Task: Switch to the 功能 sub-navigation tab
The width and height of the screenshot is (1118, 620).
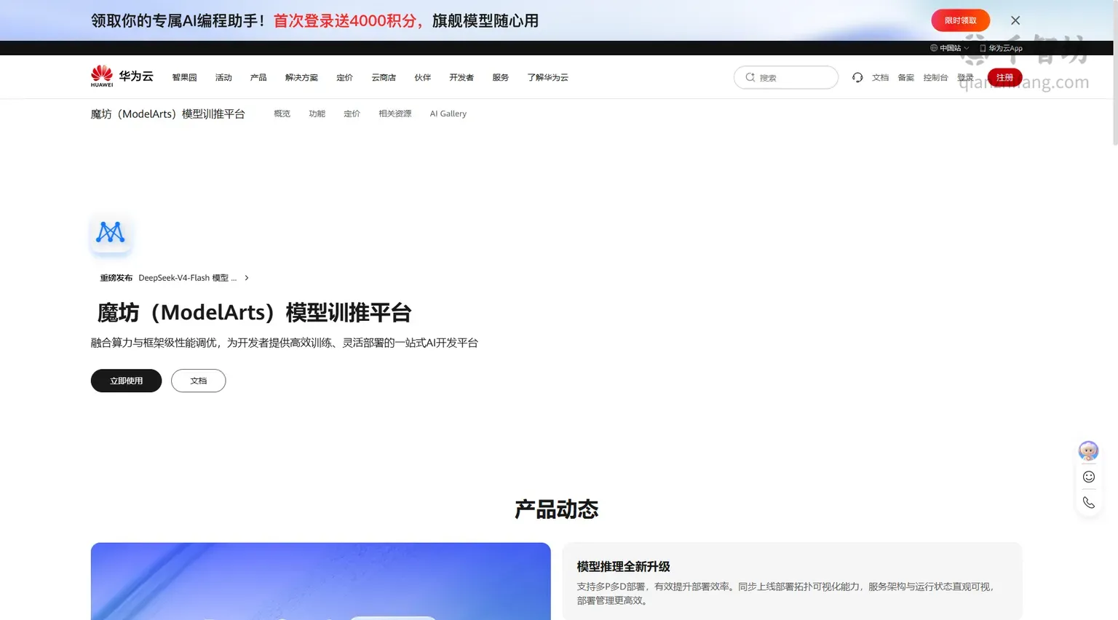Action: [317, 114]
